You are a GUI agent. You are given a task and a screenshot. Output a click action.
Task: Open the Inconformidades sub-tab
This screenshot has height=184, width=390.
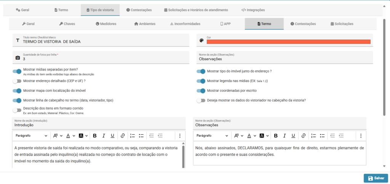(185, 24)
